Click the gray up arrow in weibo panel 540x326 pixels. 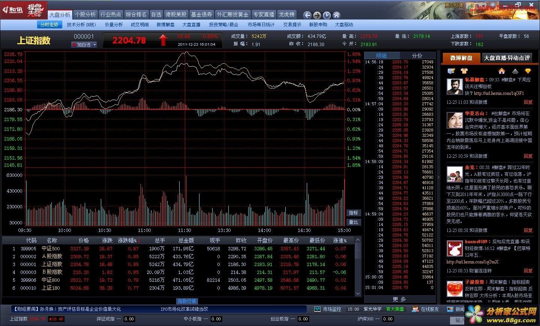click(515, 71)
